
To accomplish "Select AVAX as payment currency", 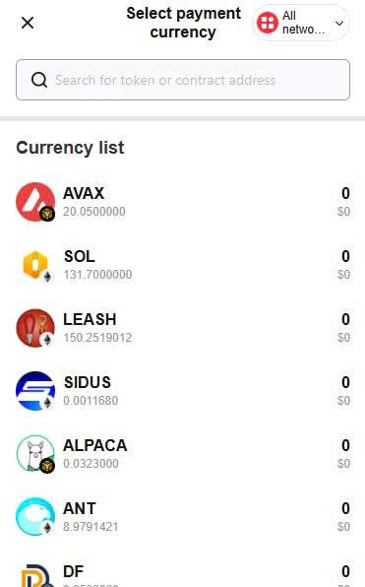I will click(183, 202).
